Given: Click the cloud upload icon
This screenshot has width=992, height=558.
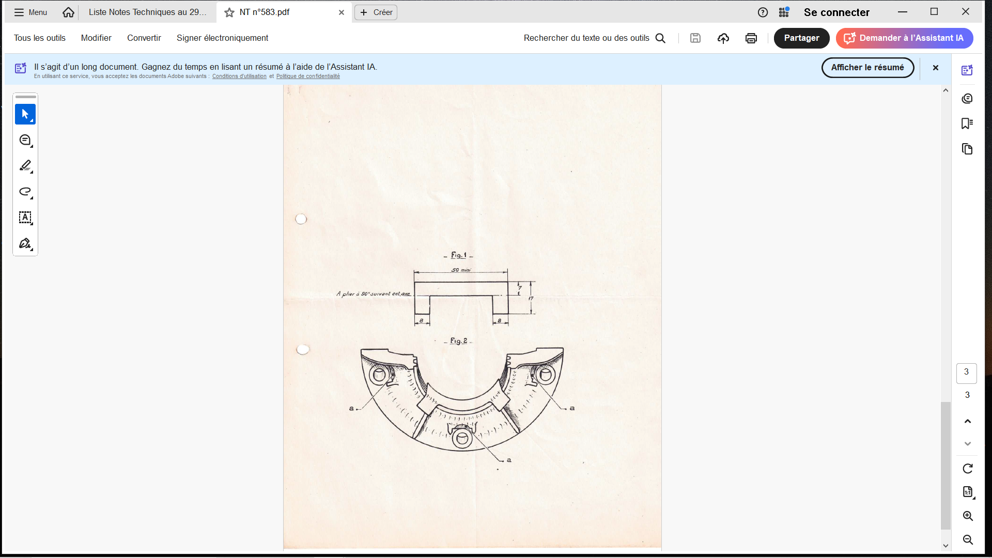Looking at the screenshot, I should [x=723, y=38].
